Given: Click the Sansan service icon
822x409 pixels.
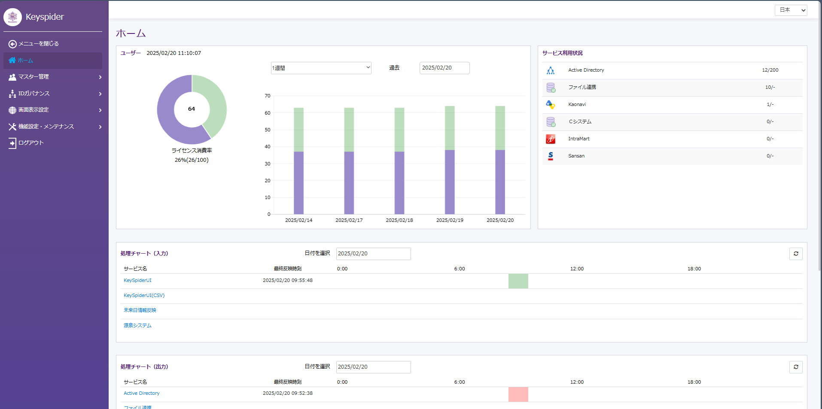Looking at the screenshot, I should [551, 156].
